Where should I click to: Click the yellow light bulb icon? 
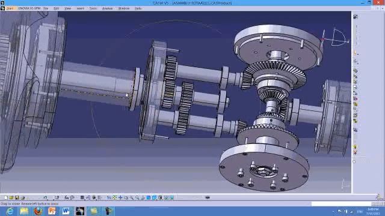355,146
